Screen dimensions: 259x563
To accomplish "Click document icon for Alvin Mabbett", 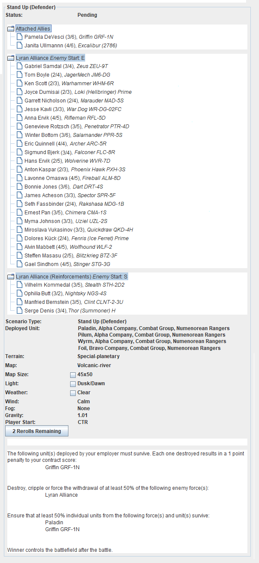I will pyautogui.click(x=19, y=247).
